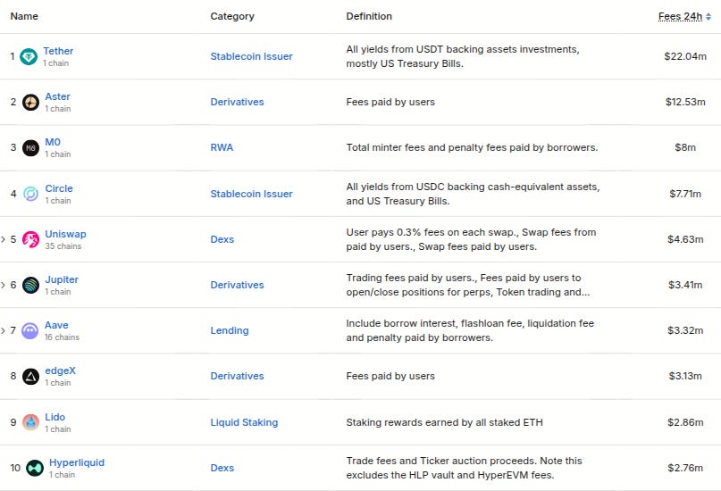Click the Jupiter trading fees definition
This screenshot has height=491, width=721.
click(x=467, y=285)
